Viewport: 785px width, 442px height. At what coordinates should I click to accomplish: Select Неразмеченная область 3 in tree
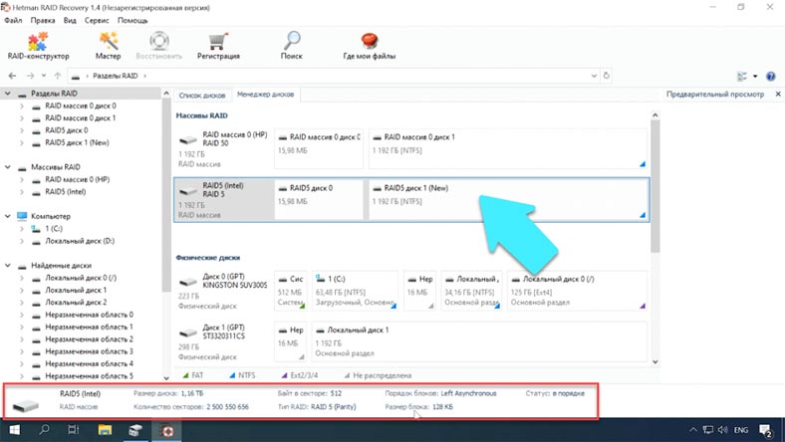[89, 351]
